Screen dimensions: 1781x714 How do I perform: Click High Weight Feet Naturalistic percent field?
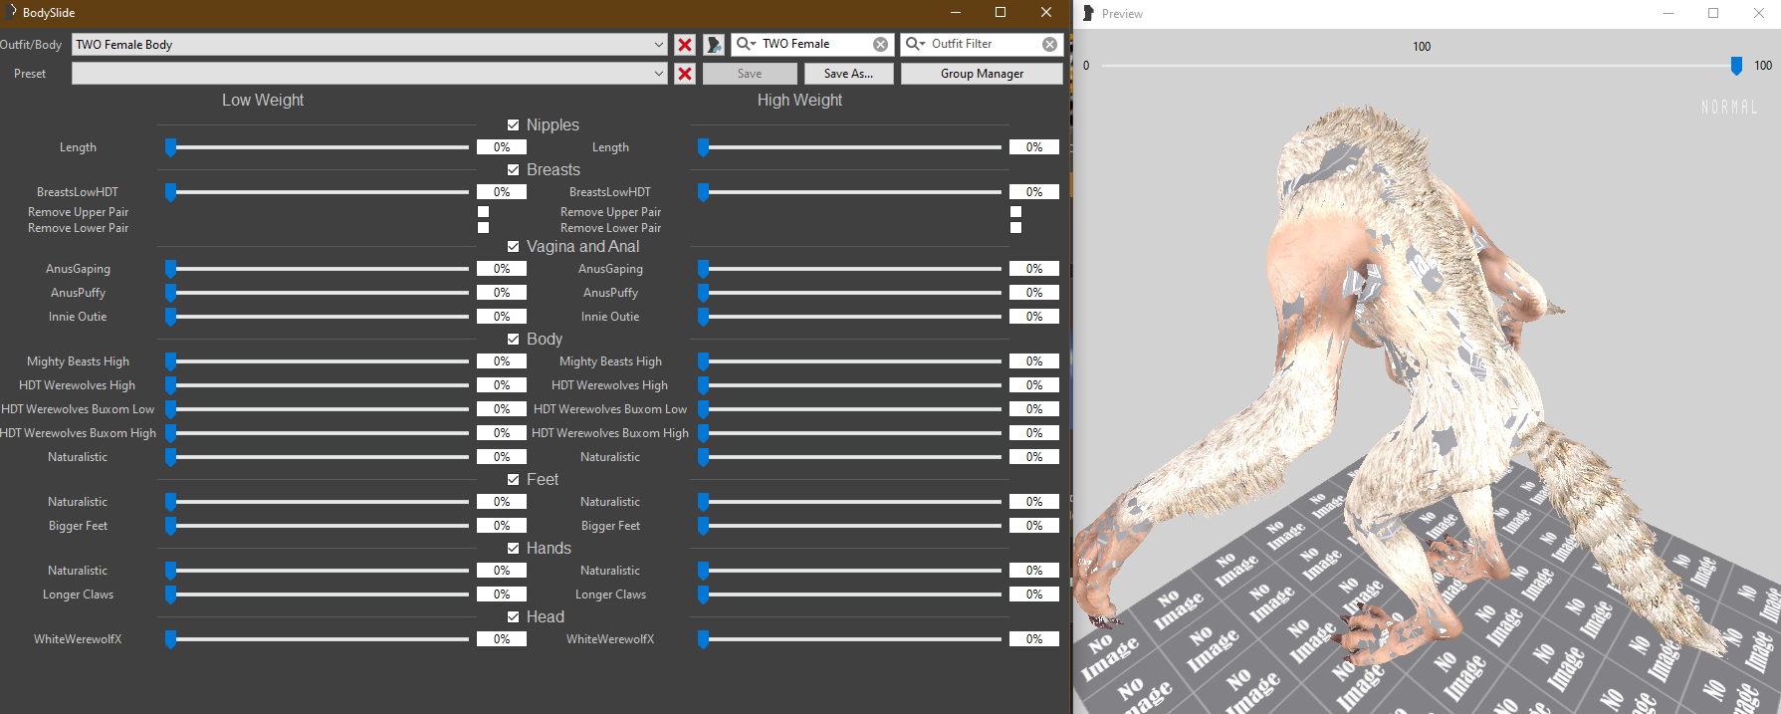tap(1034, 502)
